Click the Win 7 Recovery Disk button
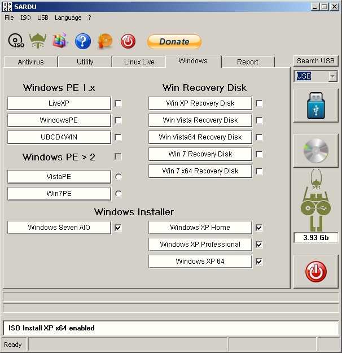 click(x=200, y=154)
